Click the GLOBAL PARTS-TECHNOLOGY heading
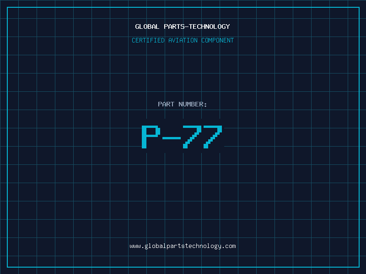Image resolution: width=366 pixels, height=274 pixels. click(x=183, y=26)
